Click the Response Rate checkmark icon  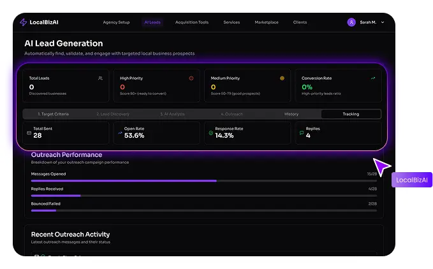click(x=210, y=133)
